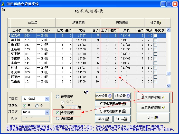Click 打印成绩报告单 button
This screenshot has height=134, width=179.
[x=113, y=111]
